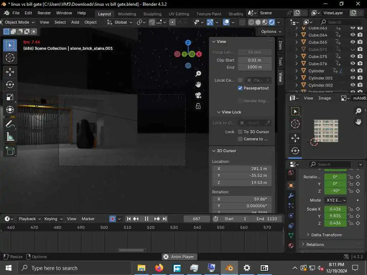The height and width of the screenshot is (275, 367).
Task: Select the Image Editor select tool
Action: point(295,111)
